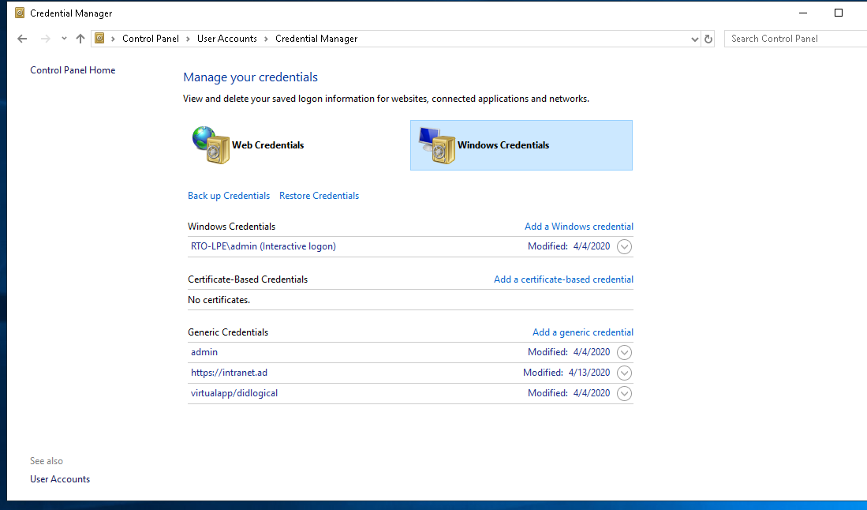Viewport: 867px width, 510px height.
Task: Open the recent locations dropdown arrow
Action: point(64,39)
